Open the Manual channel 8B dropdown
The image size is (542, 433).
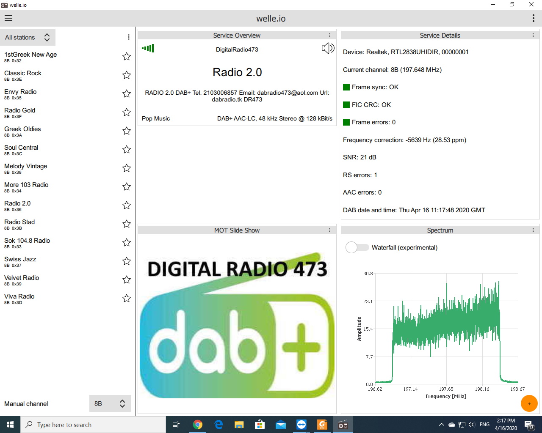tap(110, 403)
